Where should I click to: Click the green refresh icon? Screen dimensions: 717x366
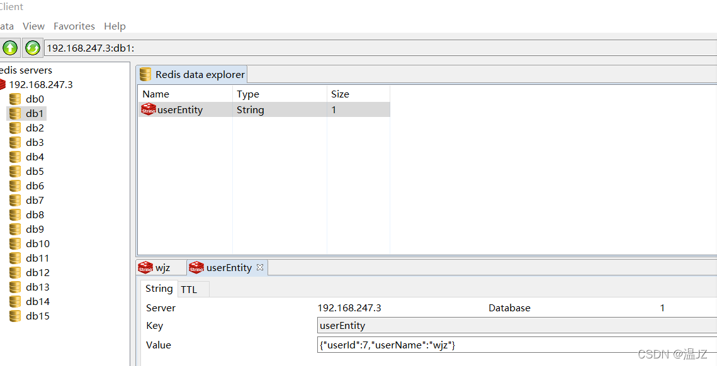(x=33, y=48)
